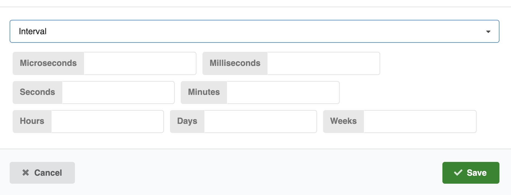Click the Weeks input field
The height and width of the screenshot is (195, 511).
point(420,122)
